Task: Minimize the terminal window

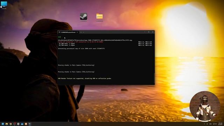Action: tap(145, 32)
